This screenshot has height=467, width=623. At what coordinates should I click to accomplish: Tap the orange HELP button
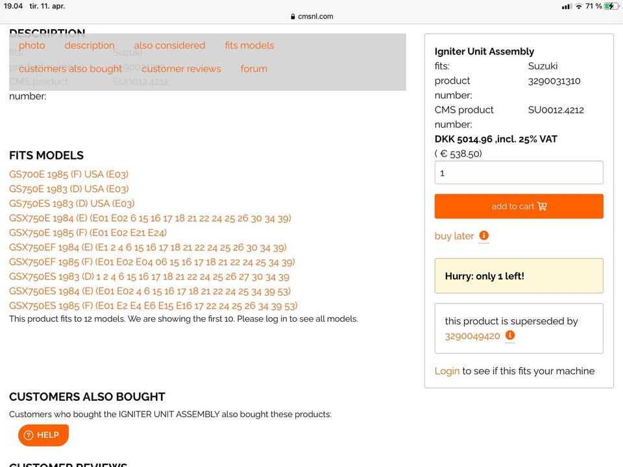[43, 435]
